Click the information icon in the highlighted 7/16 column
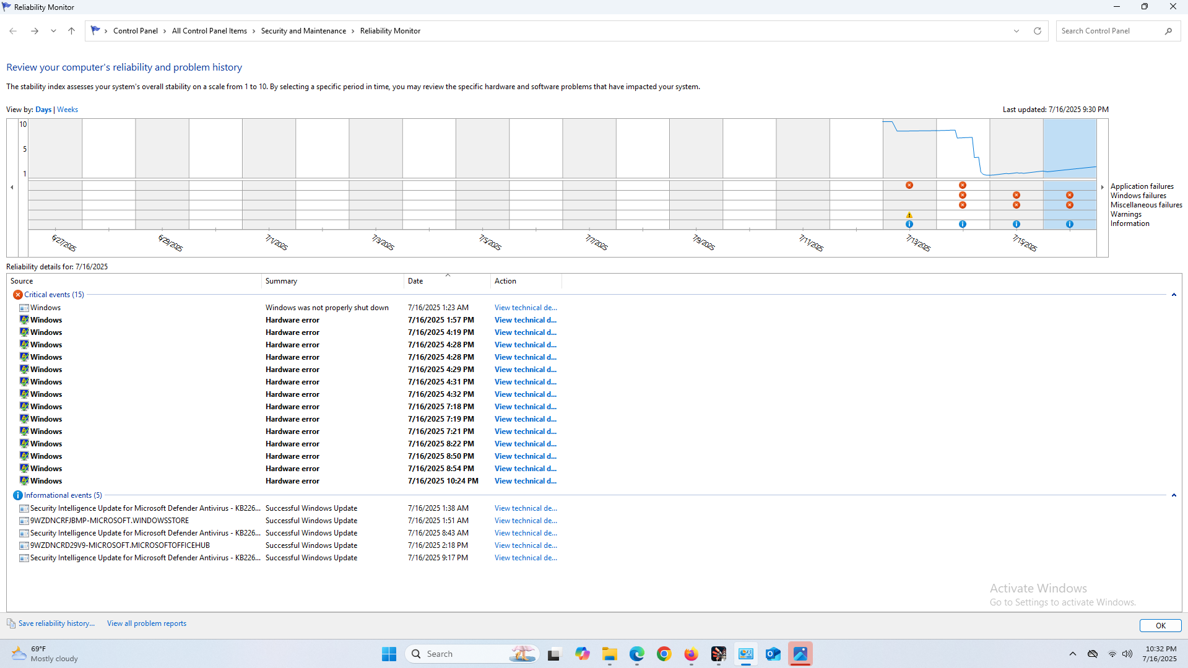 [x=1069, y=224]
